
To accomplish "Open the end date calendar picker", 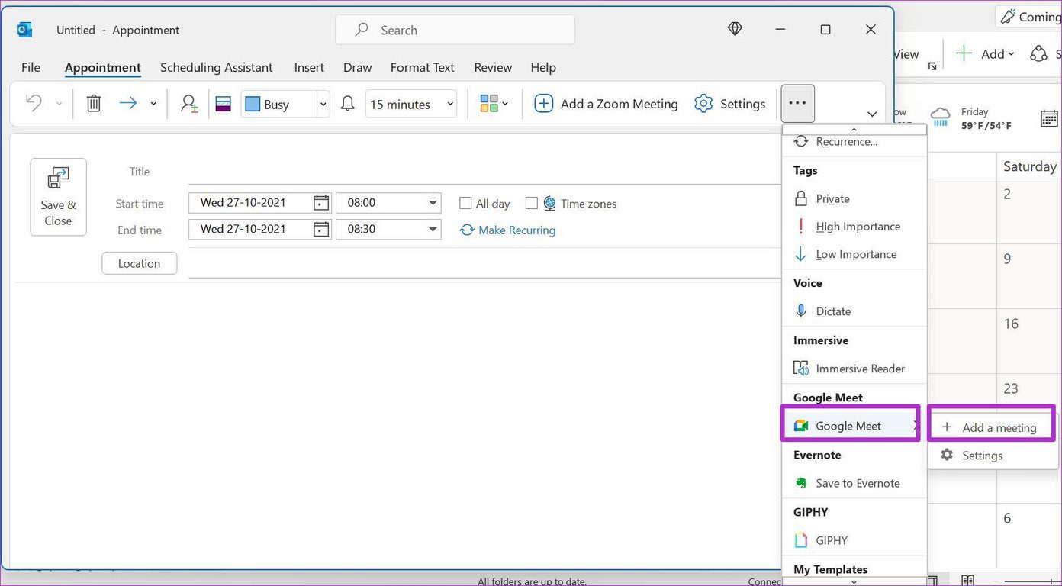I will pos(321,229).
